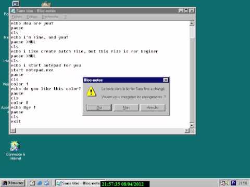Screen dimensions: 250x187
Task: Click the Notepad title bar system icon
Action: 13,11
